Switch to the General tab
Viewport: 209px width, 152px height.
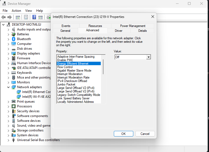tap(65, 30)
